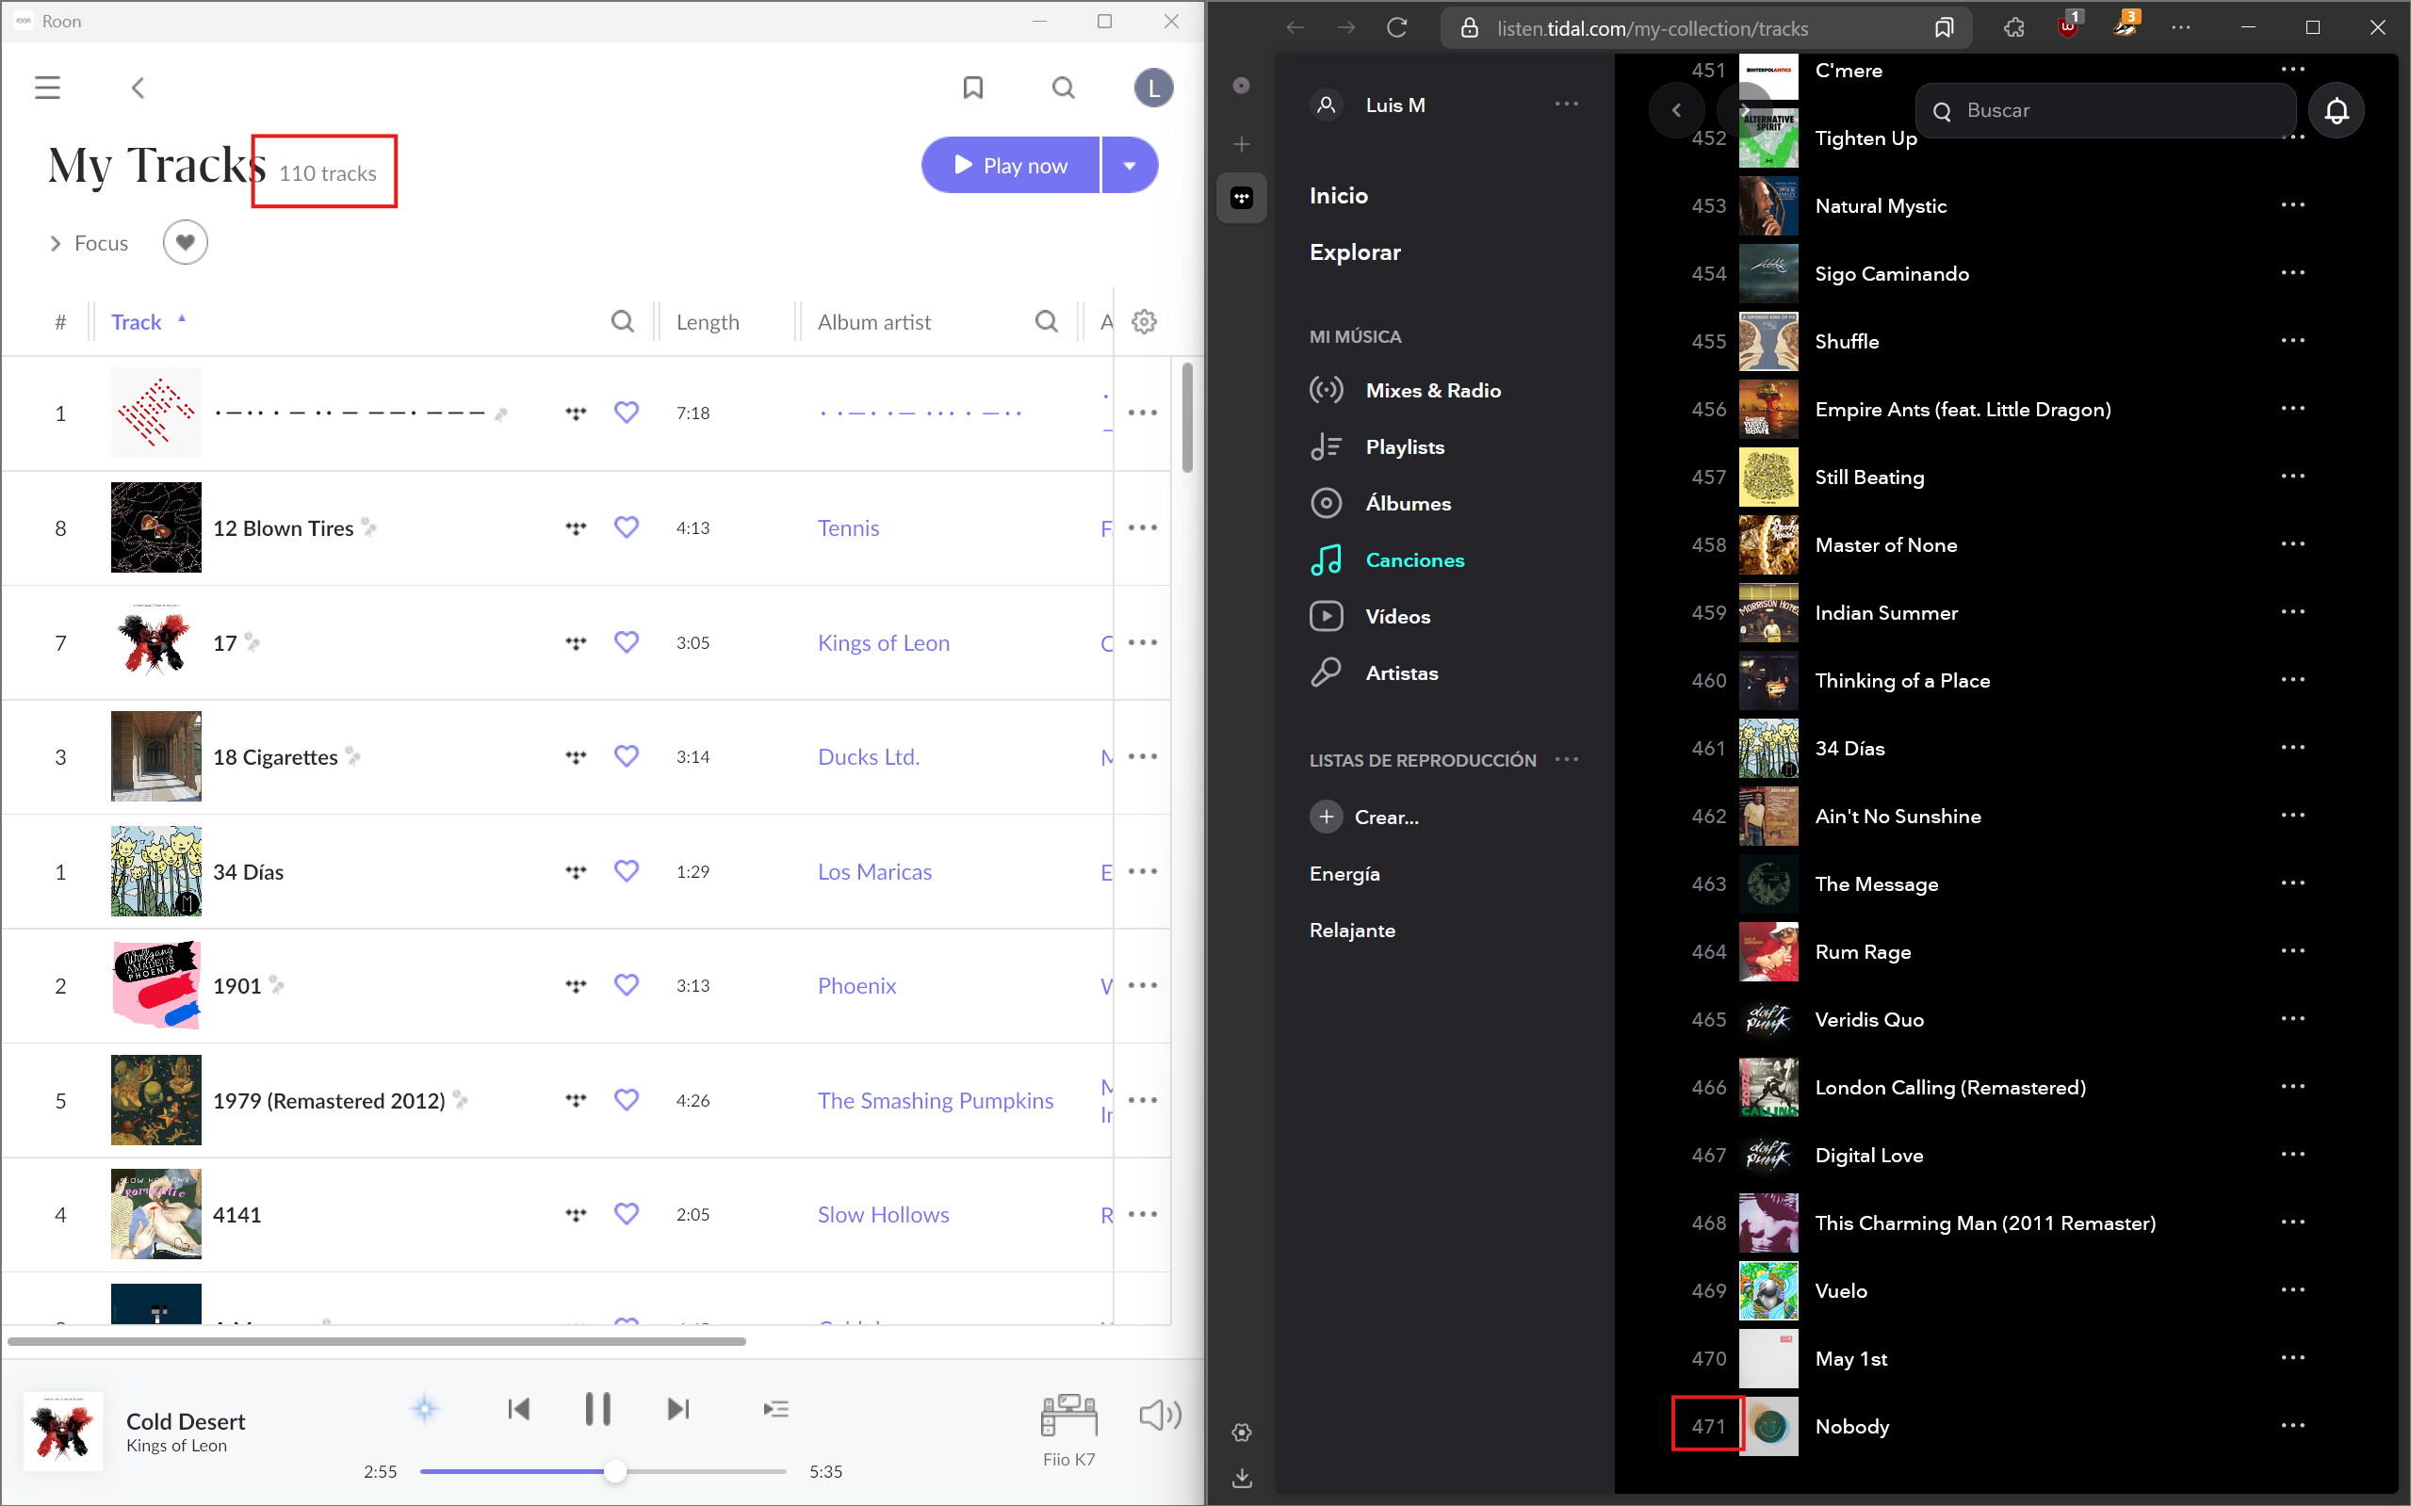Image resolution: width=2411 pixels, height=1506 pixels.
Task: Open Playlists in TIDAL sidebar
Action: (1405, 447)
